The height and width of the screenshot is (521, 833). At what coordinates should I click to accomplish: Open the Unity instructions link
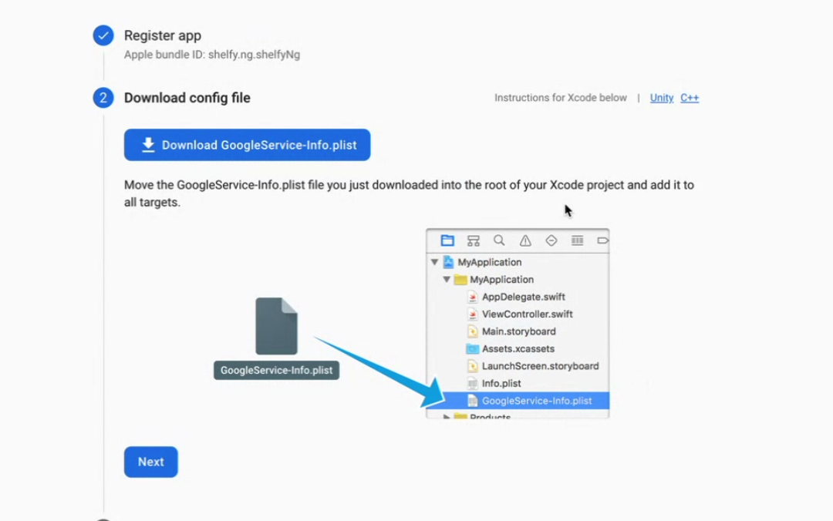coord(661,98)
